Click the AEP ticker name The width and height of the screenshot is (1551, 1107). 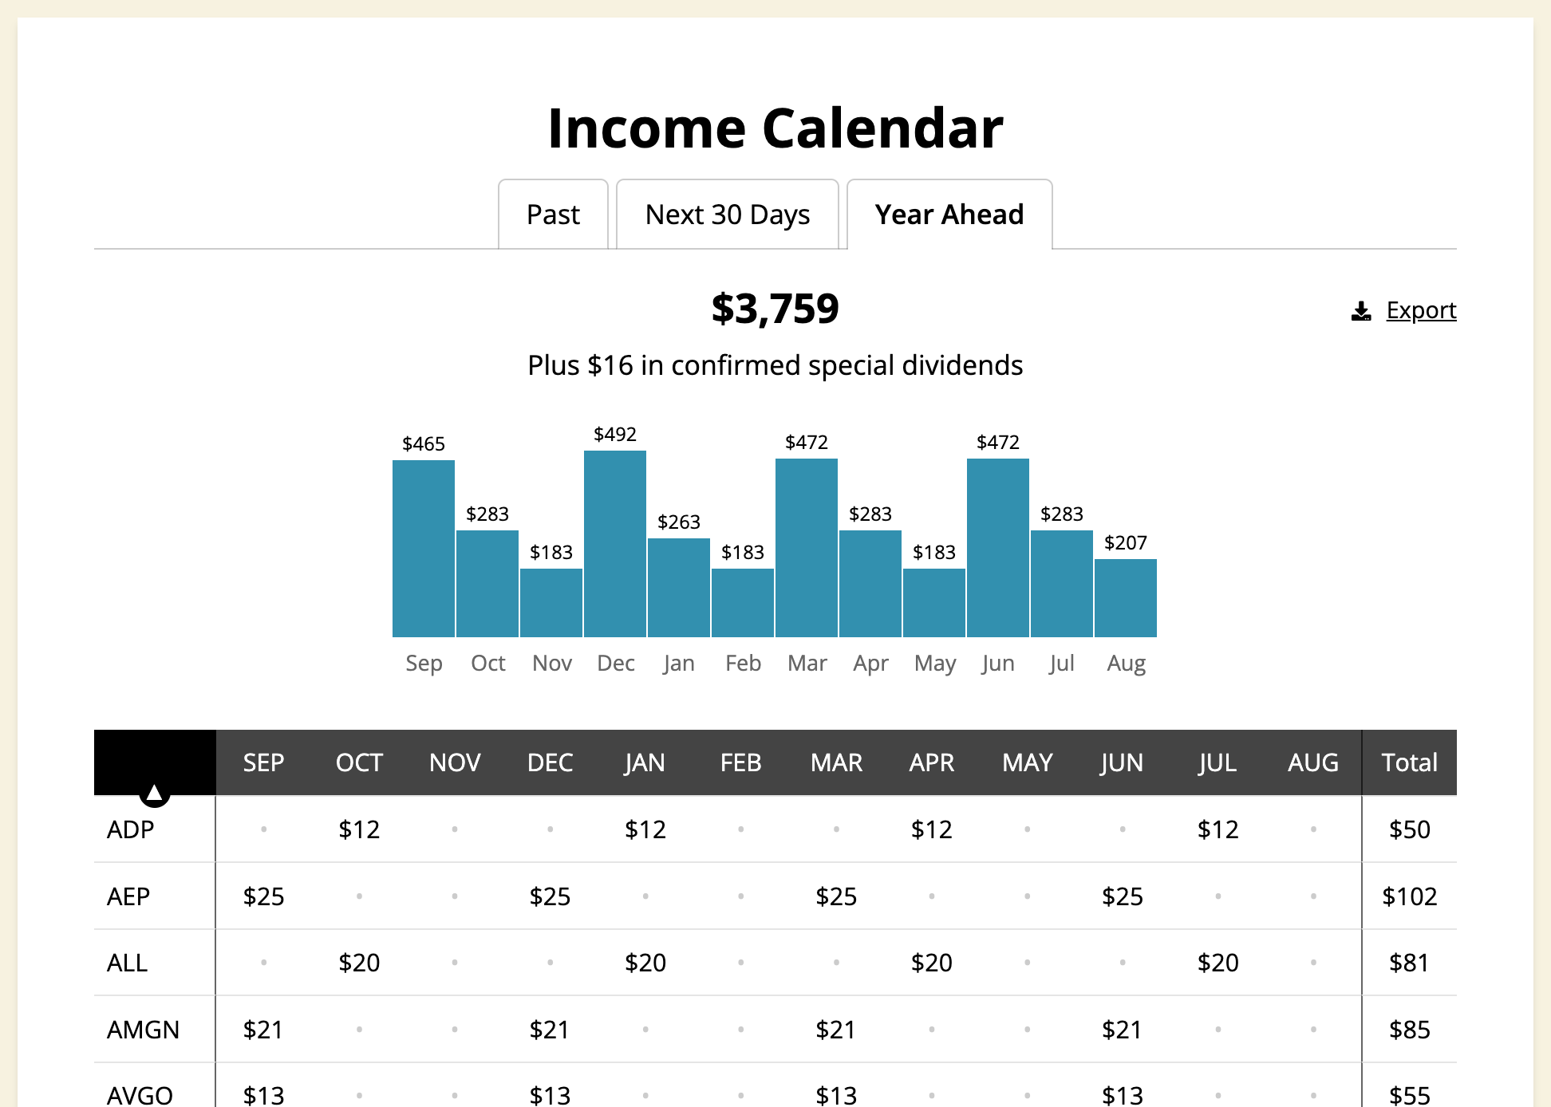point(128,896)
